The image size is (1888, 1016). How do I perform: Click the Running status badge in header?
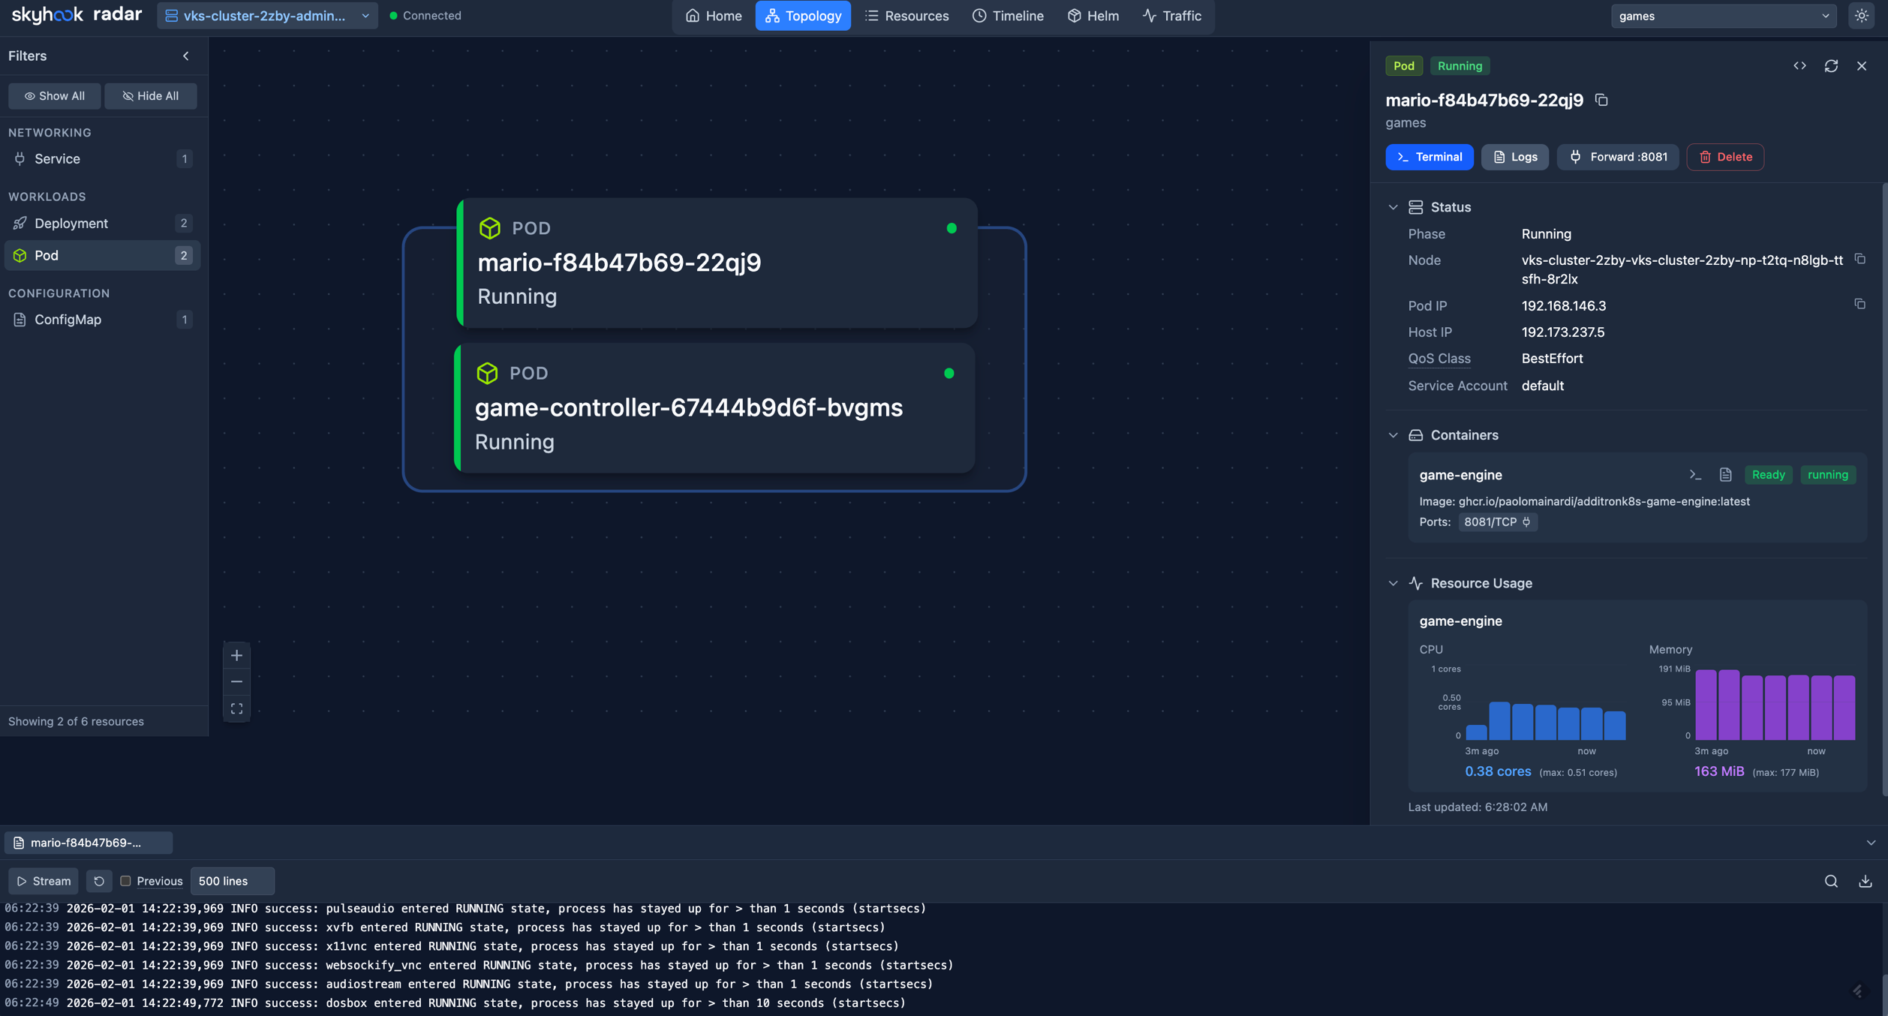(1460, 66)
